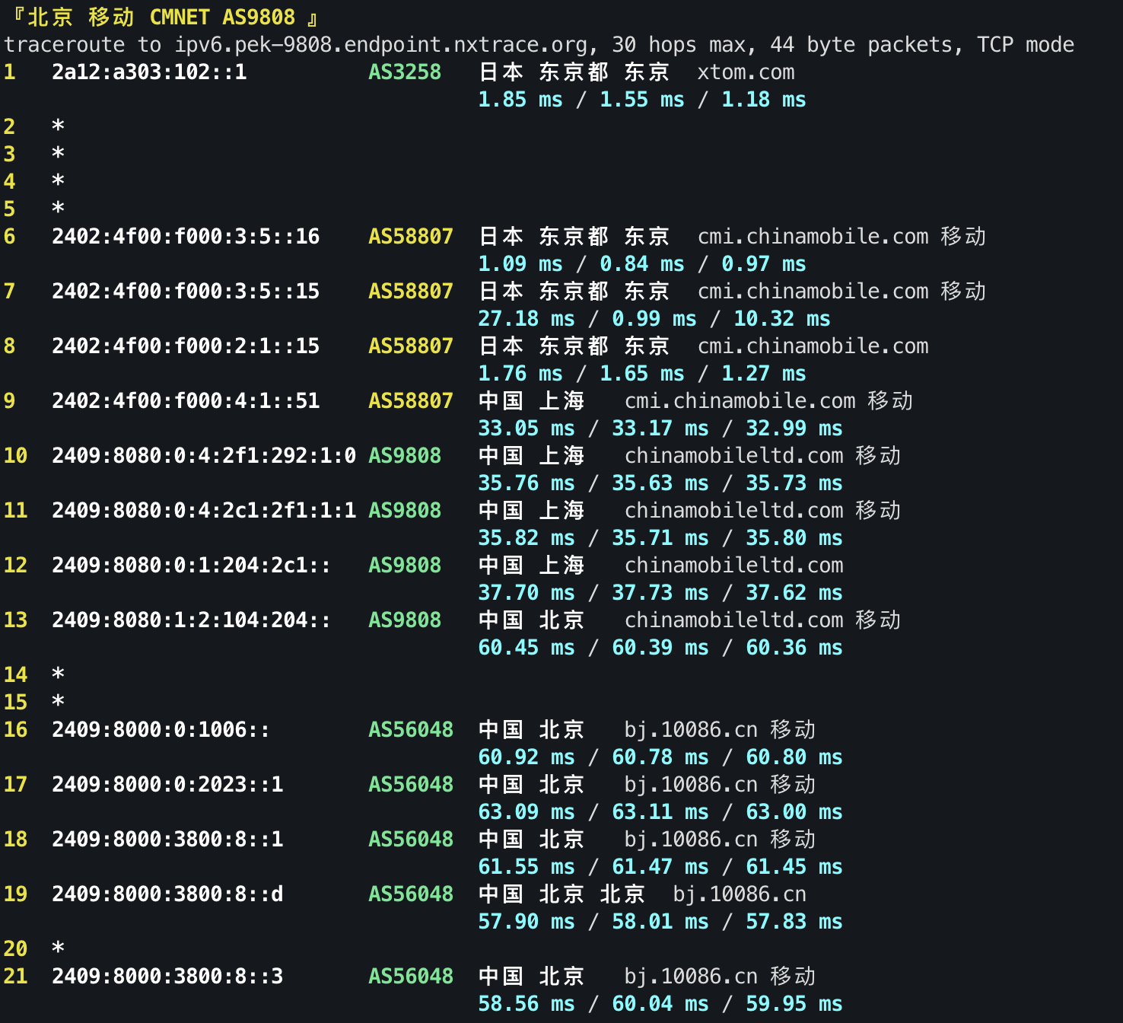Click the AS3258 label
The image size is (1123, 1023).
[x=405, y=72]
